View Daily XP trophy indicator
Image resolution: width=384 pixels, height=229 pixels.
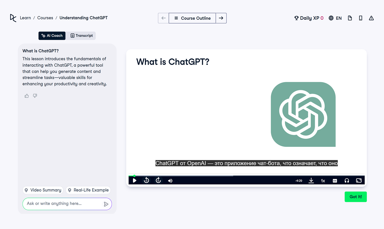click(x=309, y=18)
